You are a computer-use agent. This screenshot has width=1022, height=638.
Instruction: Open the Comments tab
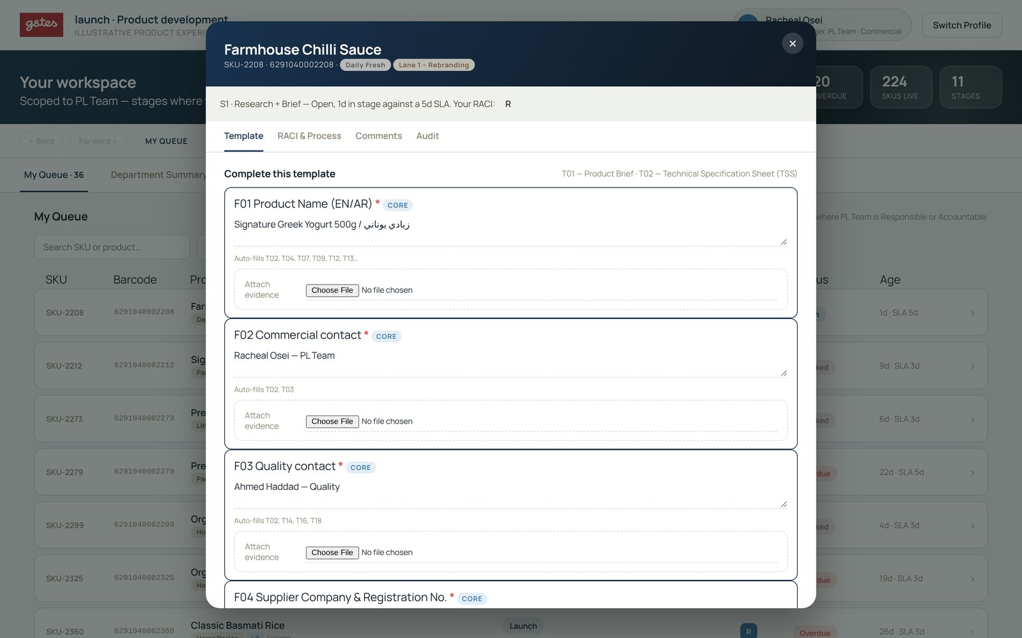[x=379, y=136]
